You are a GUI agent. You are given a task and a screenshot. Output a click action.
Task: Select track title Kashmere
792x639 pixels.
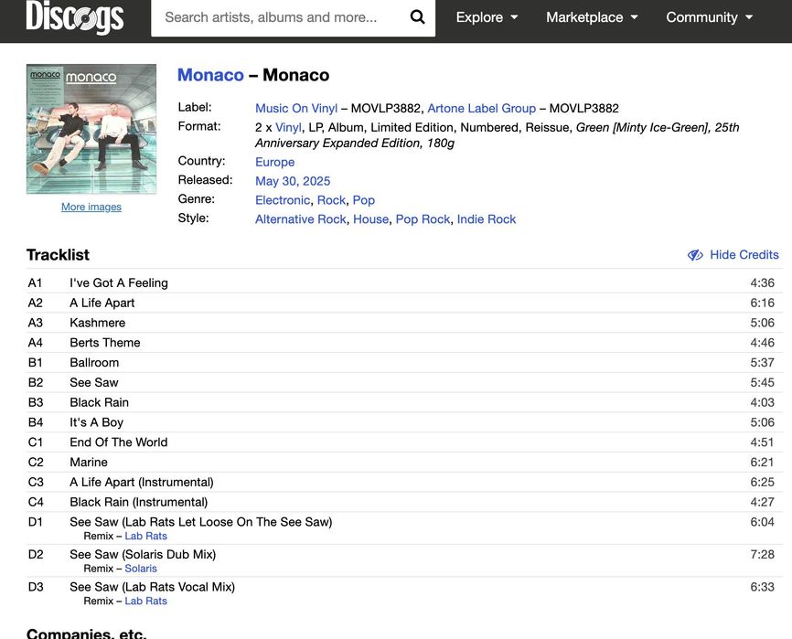pos(98,323)
